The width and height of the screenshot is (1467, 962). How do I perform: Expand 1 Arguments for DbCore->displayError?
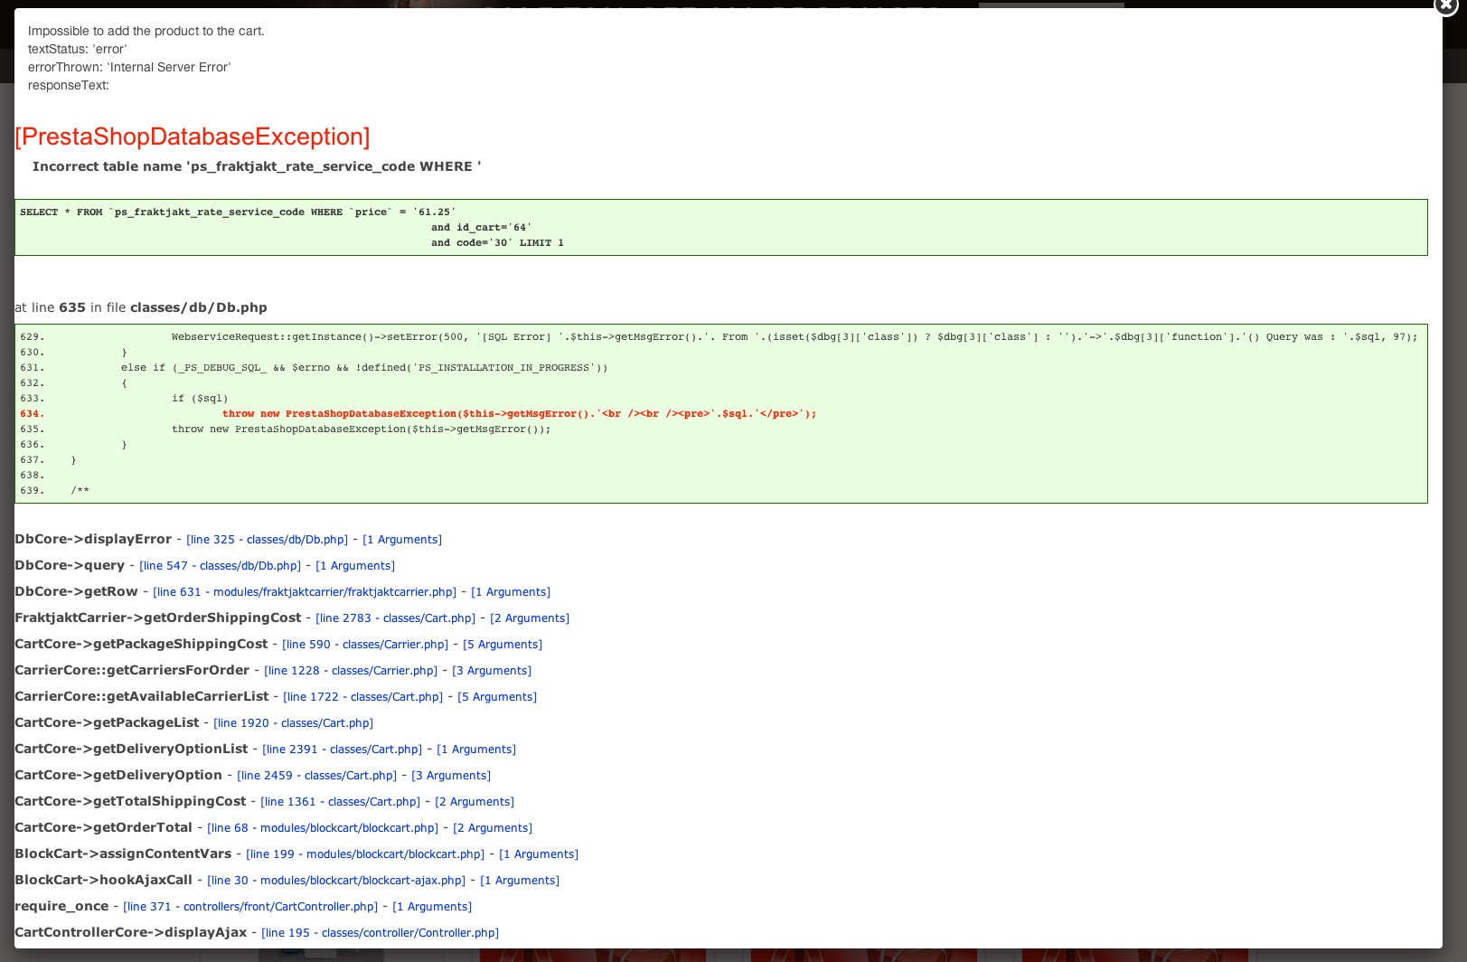pyautogui.click(x=402, y=540)
